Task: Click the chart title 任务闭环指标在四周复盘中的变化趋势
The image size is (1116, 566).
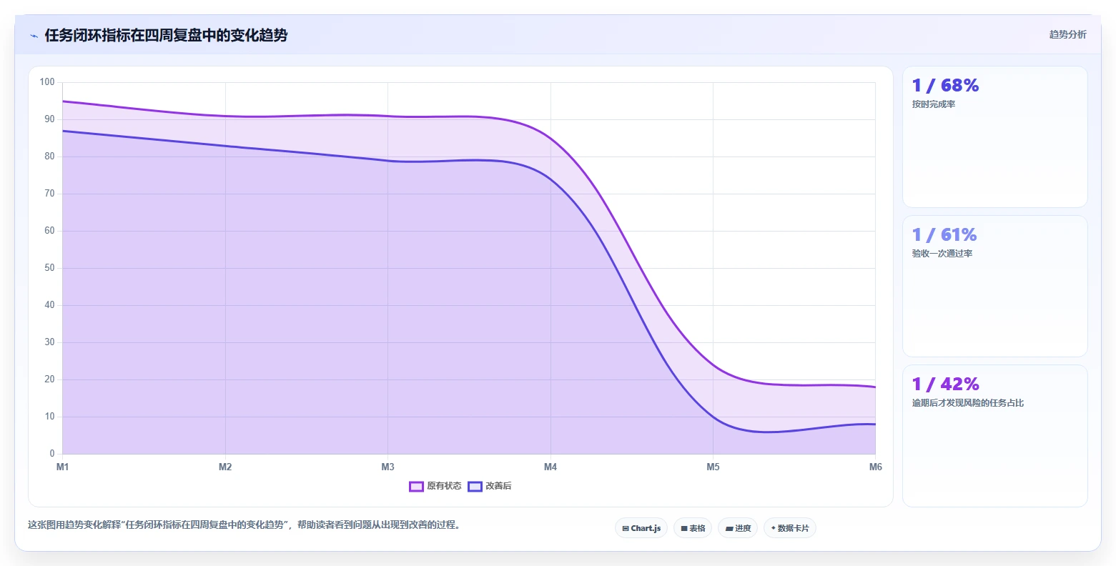Action: coord(166,35)
